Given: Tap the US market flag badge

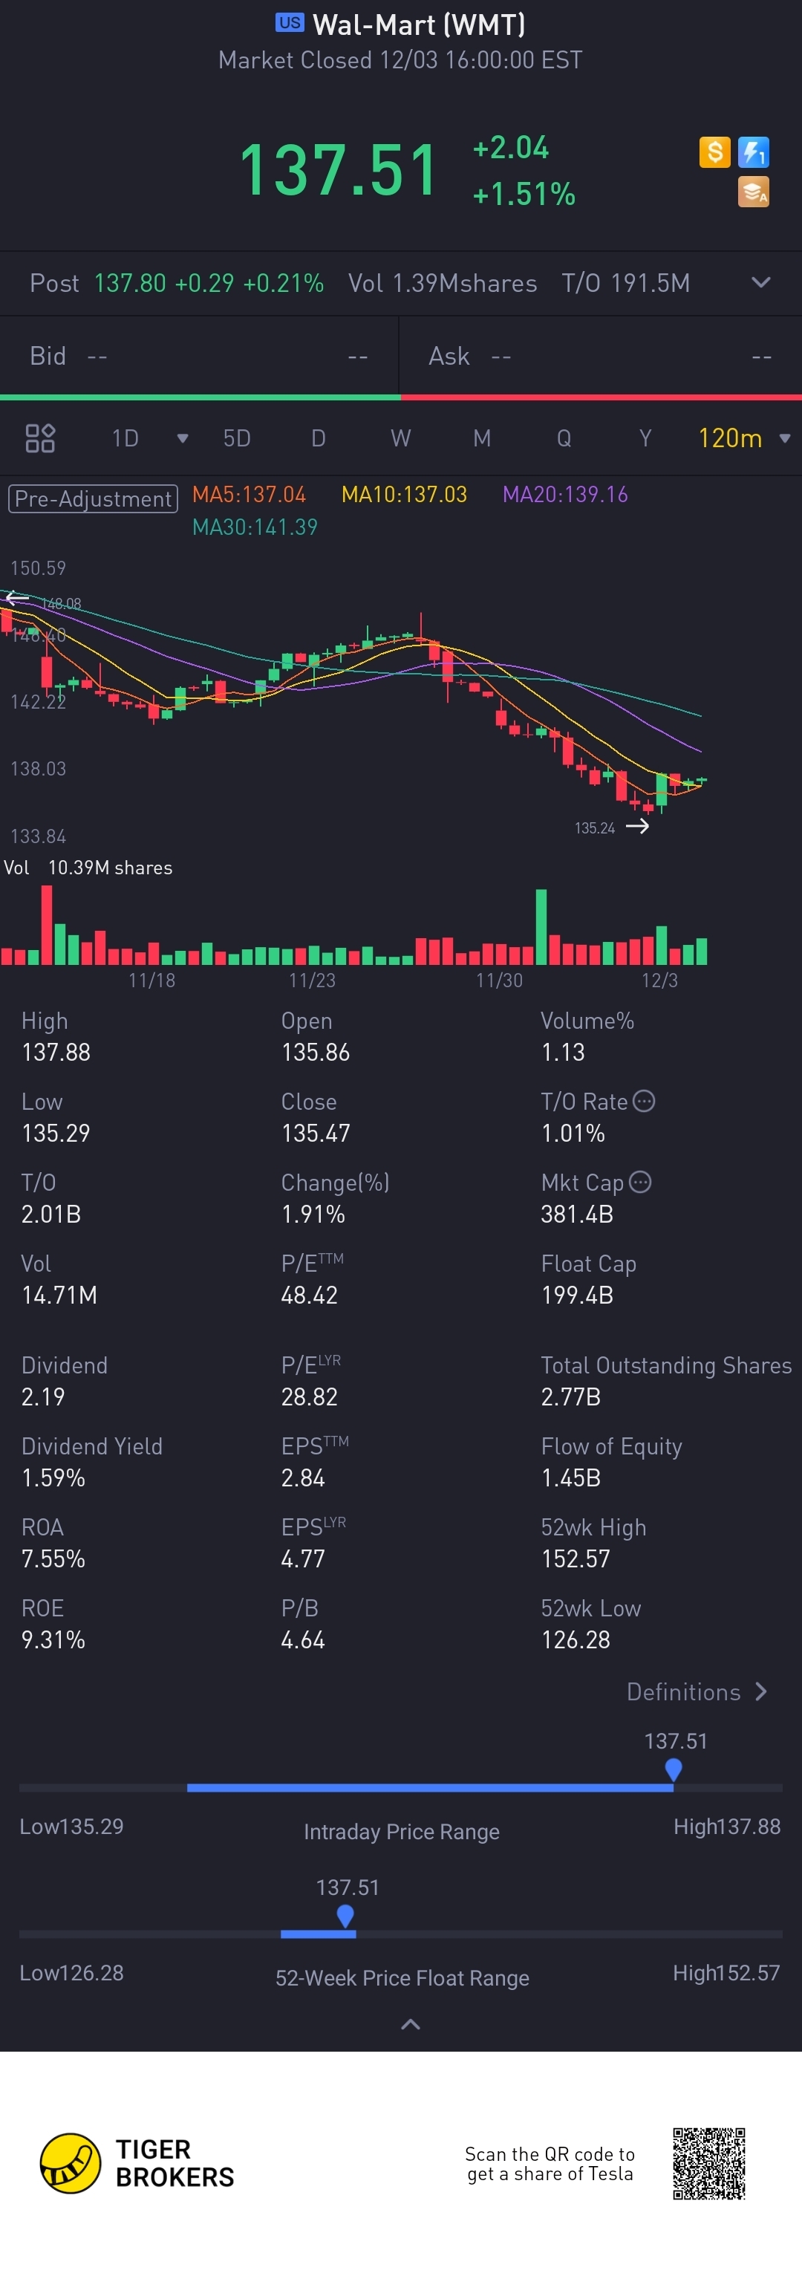Looking at the screenshot, I should 290,23.
